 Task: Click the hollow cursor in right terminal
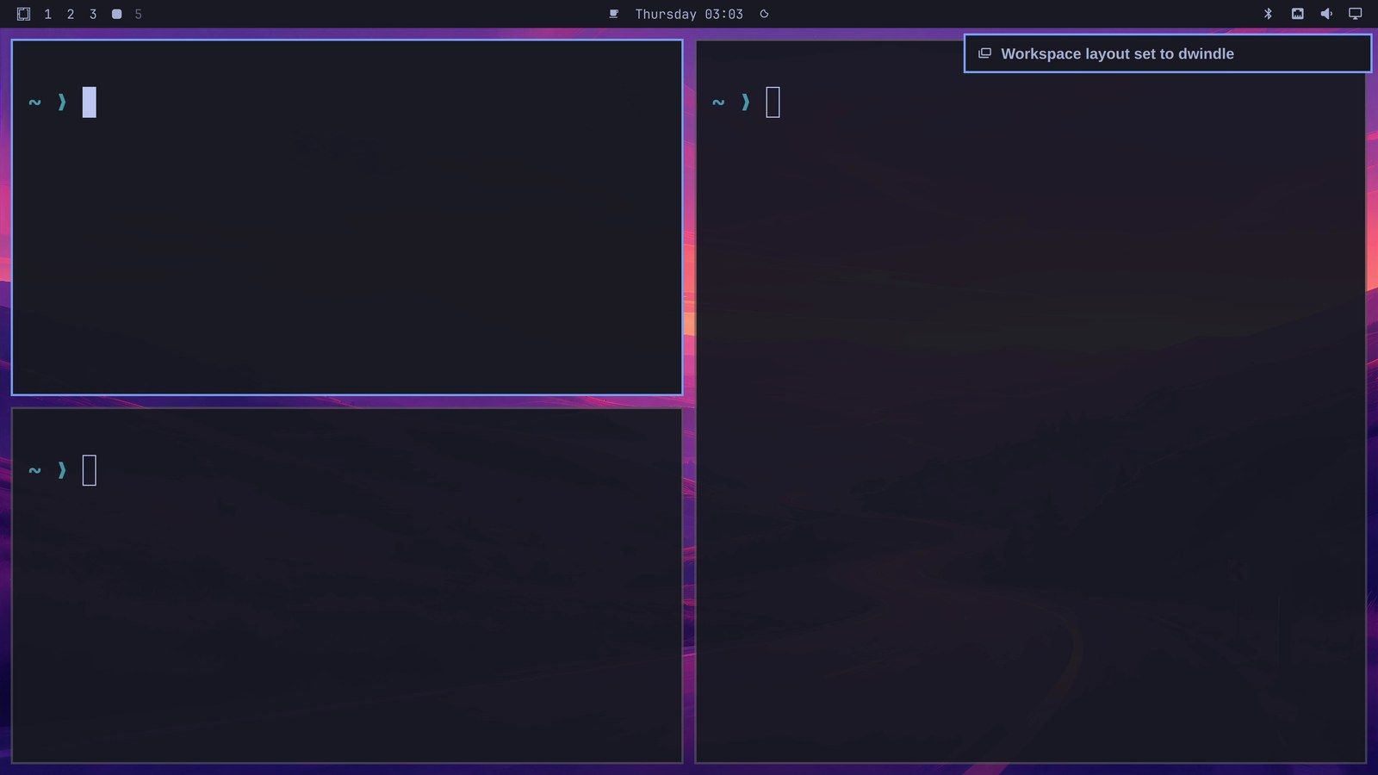point(773,102)
